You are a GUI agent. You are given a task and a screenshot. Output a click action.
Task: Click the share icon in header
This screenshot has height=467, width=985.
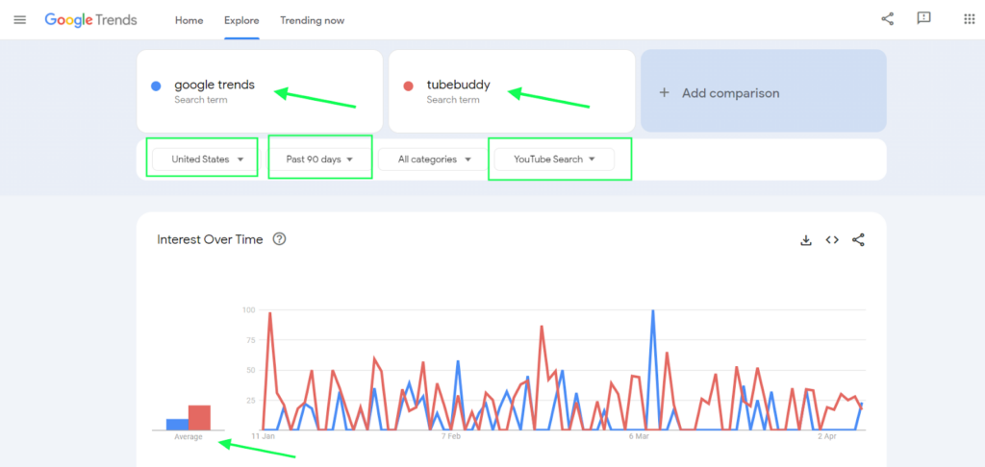point(887,19)
